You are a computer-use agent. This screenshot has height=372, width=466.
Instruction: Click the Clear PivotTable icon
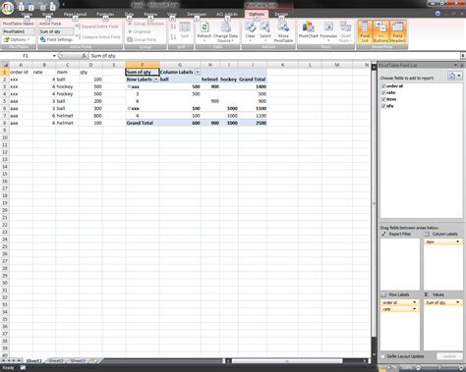(x=250, y=27)
